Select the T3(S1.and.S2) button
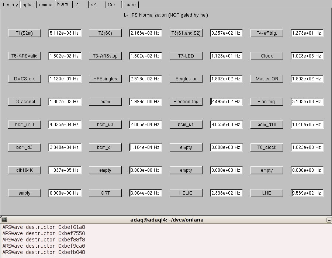 pos(186,33)
